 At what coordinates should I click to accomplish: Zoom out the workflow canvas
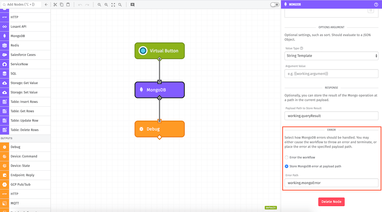99,5
